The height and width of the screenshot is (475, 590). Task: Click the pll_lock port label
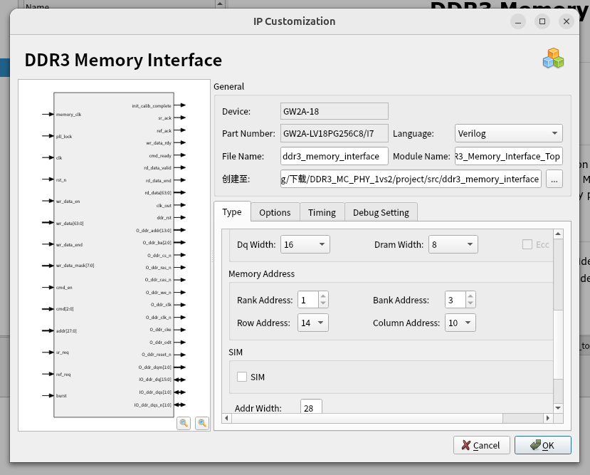coord(64,136)
